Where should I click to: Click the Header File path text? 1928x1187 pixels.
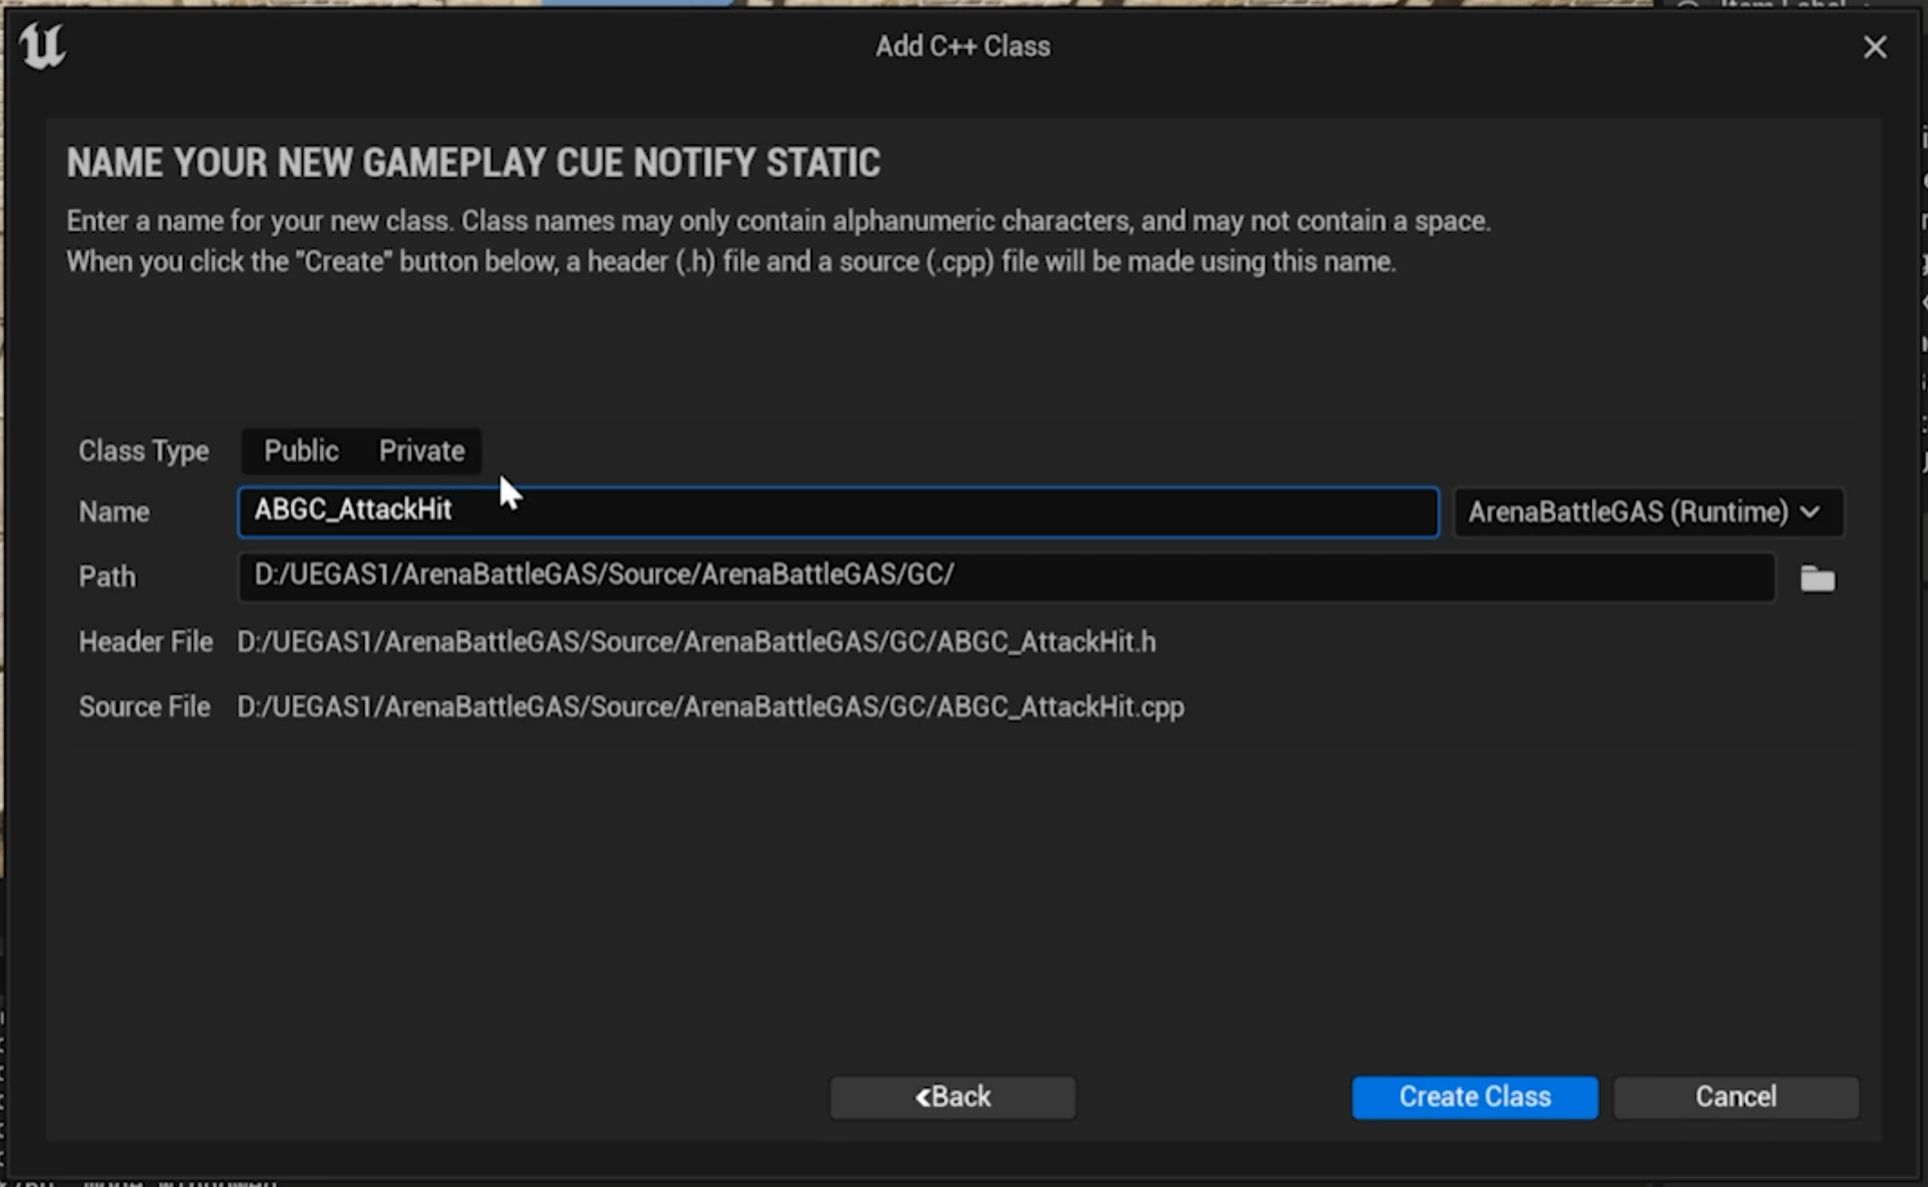tap(695, 642)
